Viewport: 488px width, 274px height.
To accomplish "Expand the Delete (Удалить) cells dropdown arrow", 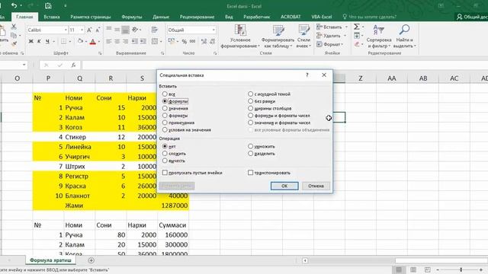I will point(345,36).
